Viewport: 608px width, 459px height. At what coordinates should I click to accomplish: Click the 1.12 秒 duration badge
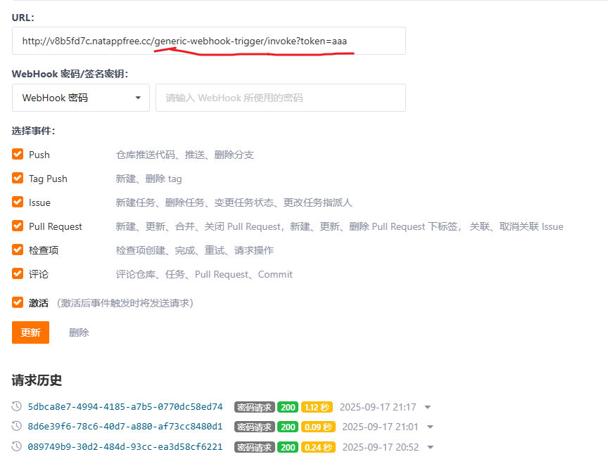317,407
